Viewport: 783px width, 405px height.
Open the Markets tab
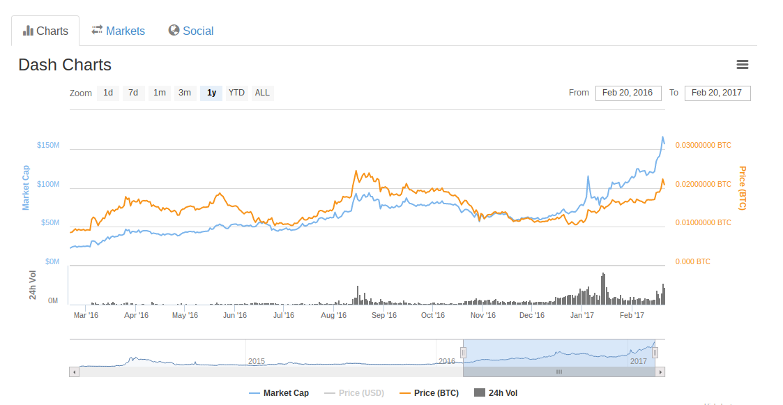(119, 31)
